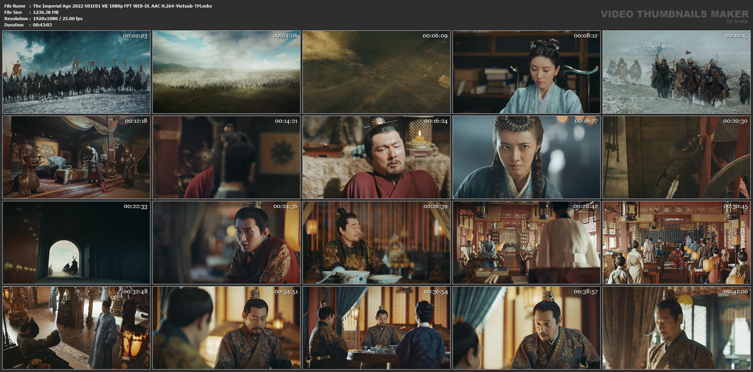Click the thumbnail timestamped 00:04:06
Image resolution: width=753 pixels, height=372 pixels.
[x=226, y=72]
